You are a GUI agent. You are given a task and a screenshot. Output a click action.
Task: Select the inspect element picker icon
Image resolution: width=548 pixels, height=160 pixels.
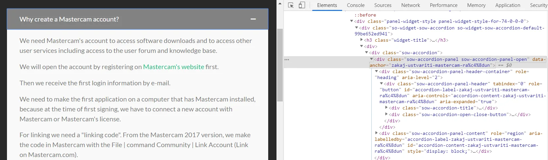(x=291, y=5)
